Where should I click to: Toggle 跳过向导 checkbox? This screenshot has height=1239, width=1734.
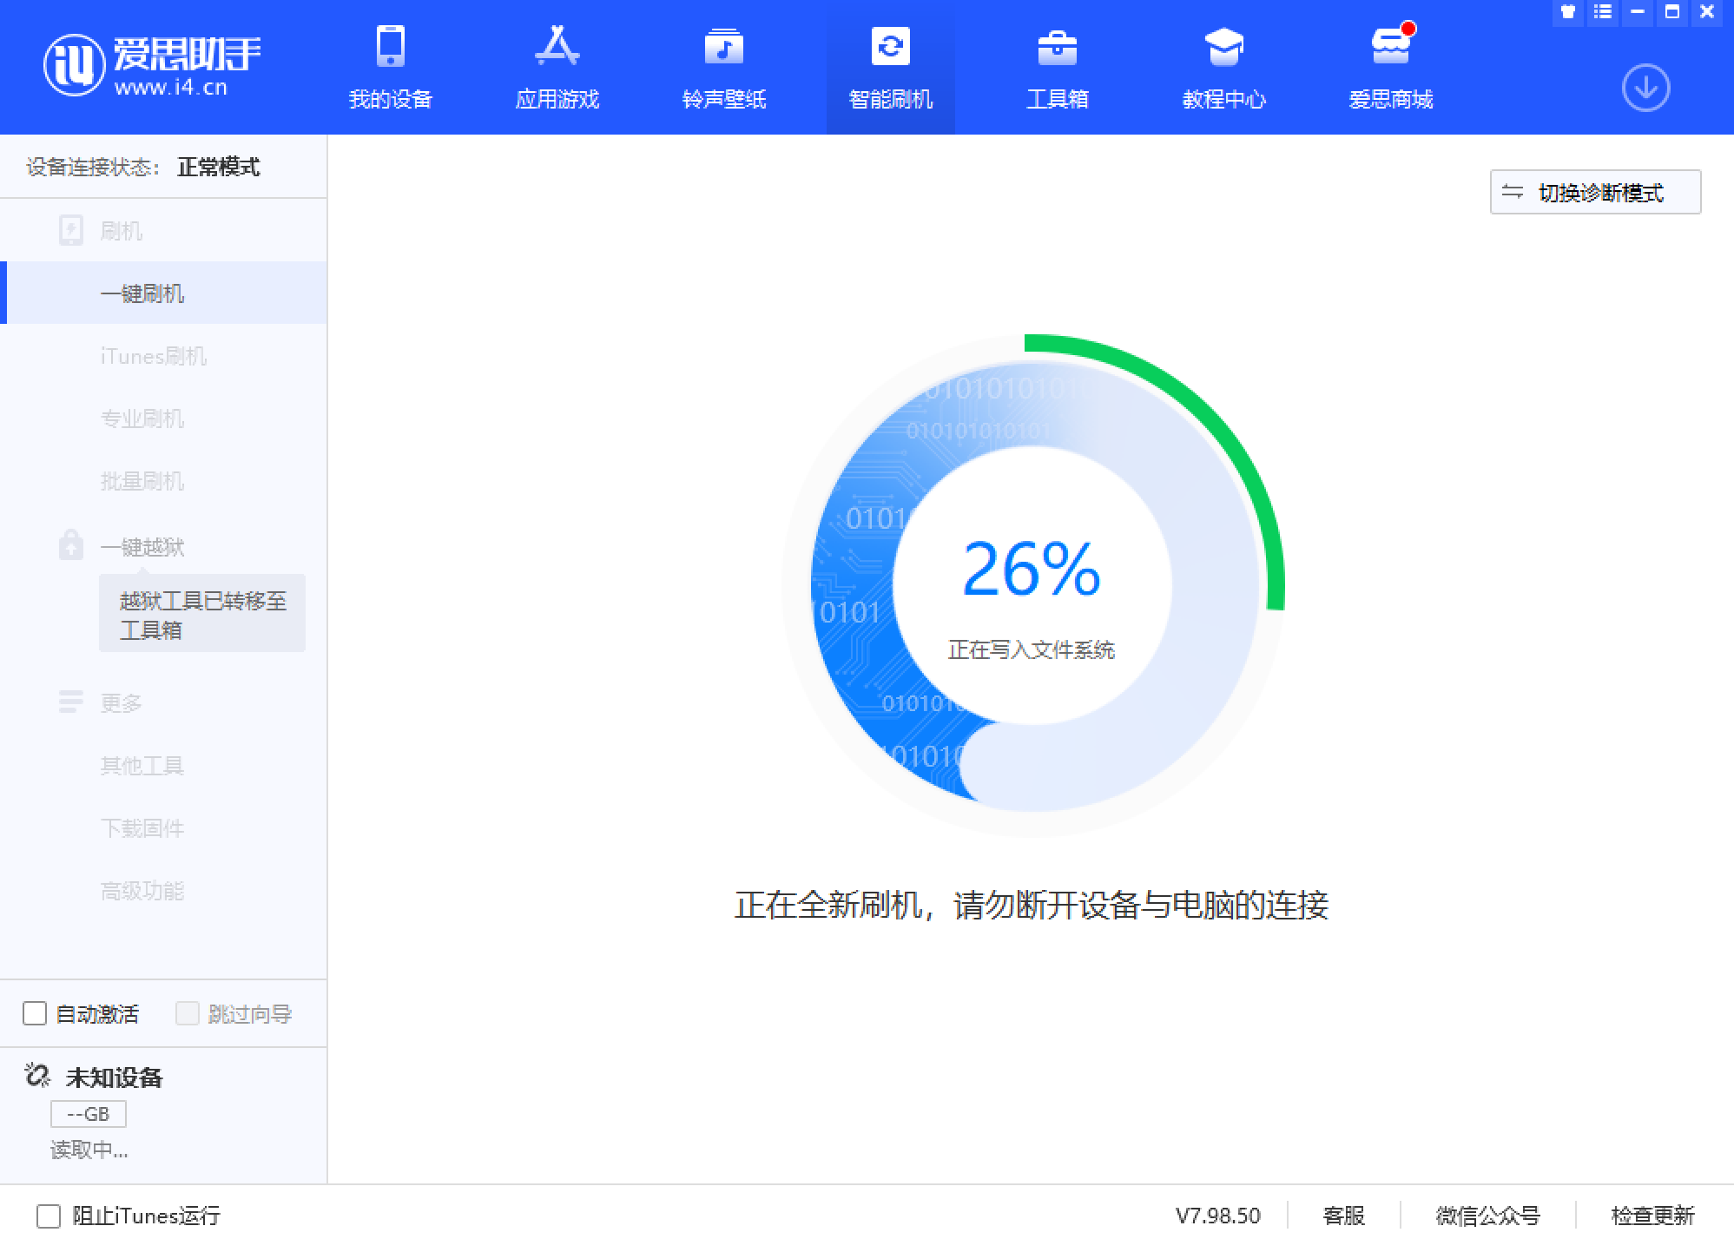(187, 1013)
